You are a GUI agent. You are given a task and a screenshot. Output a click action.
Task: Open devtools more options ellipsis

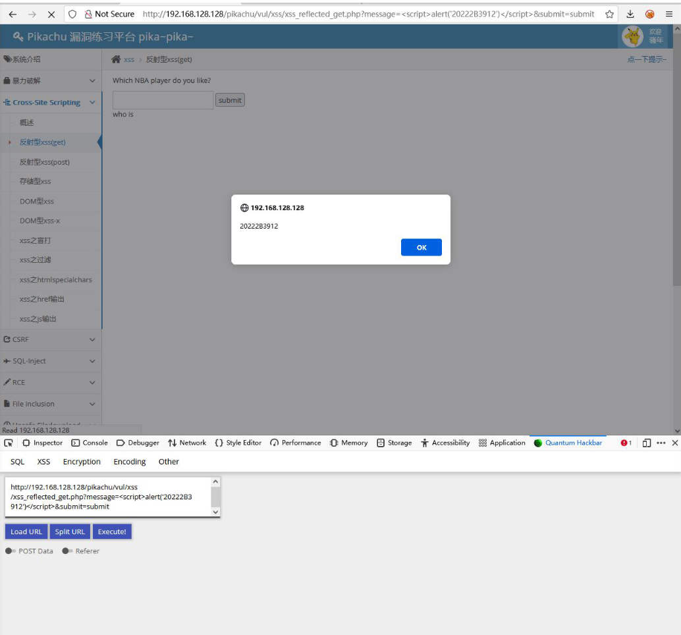coord(661,443)
